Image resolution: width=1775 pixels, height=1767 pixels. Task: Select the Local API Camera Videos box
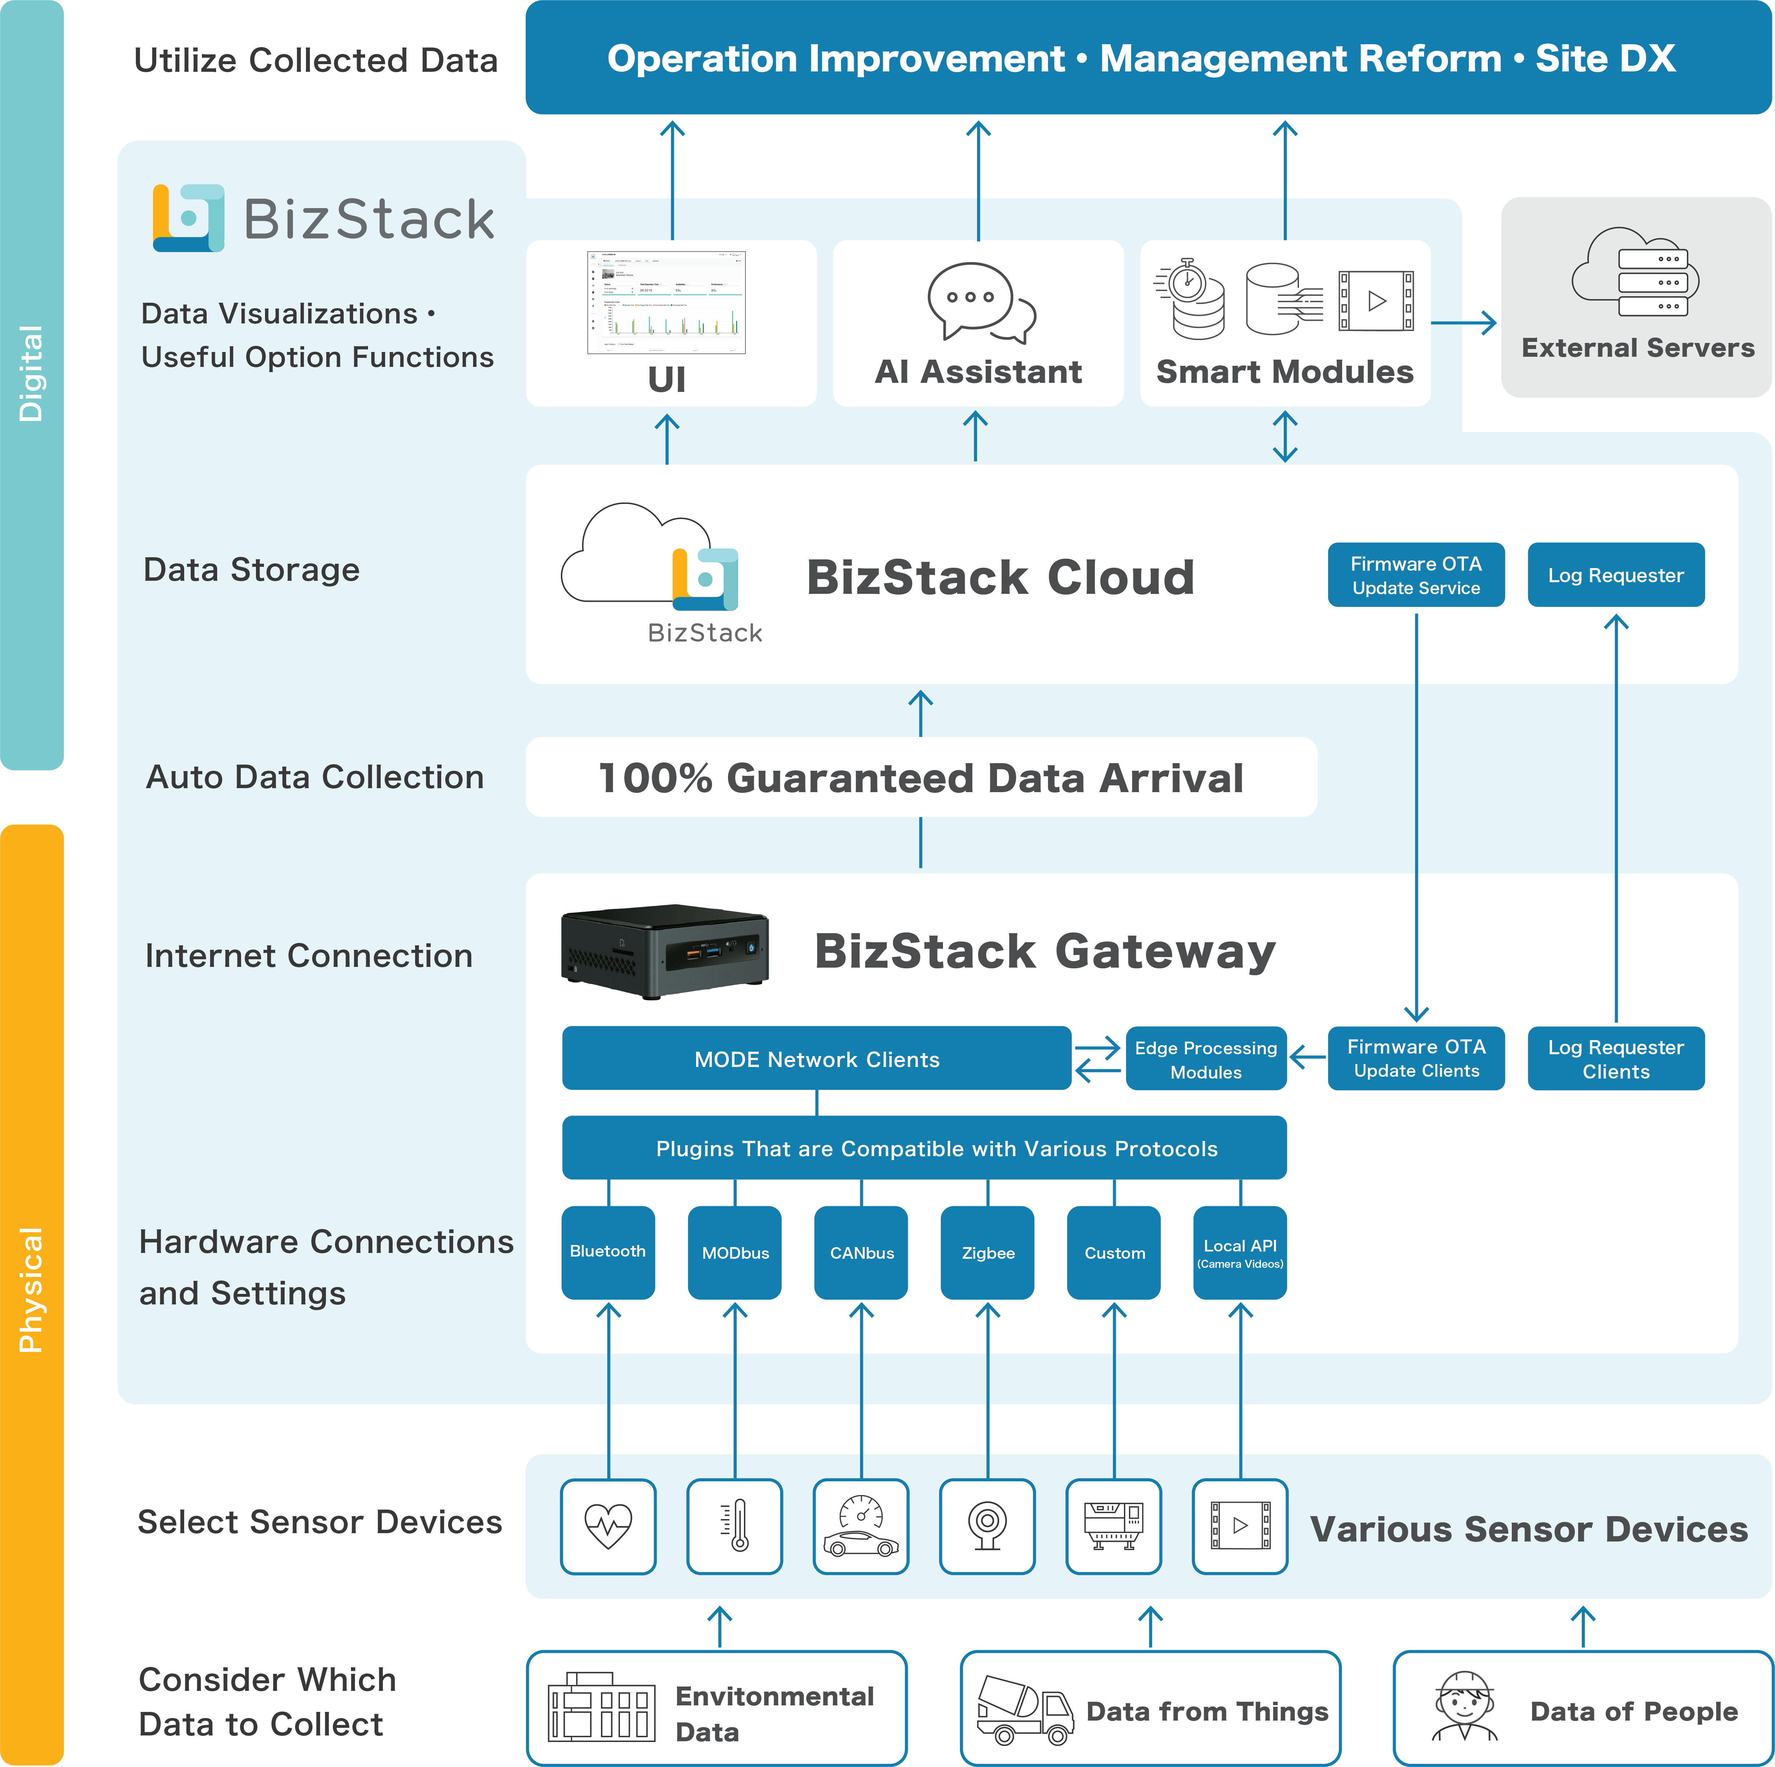pos(1240,1253)
